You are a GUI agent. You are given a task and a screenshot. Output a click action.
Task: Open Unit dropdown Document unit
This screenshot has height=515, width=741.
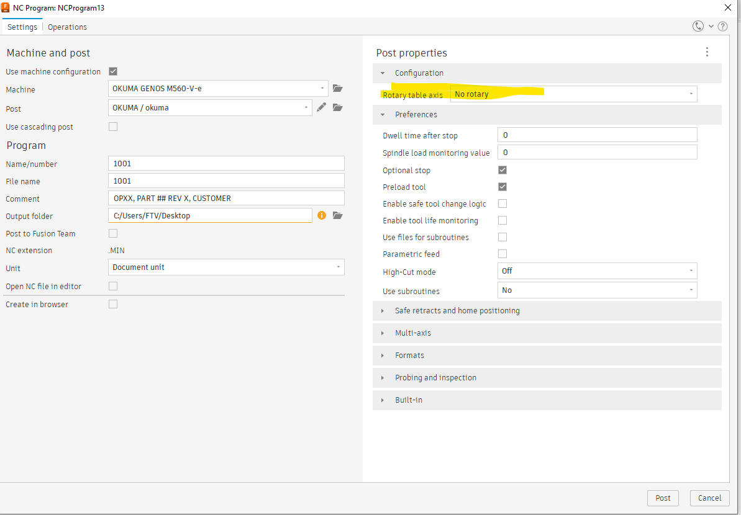[x=226, y=267]
